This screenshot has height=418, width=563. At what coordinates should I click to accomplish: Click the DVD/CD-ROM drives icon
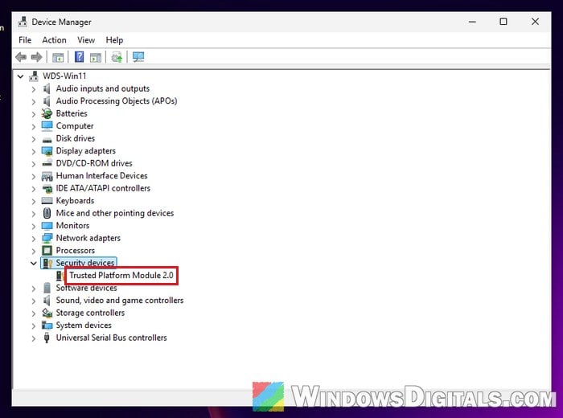click(x=47, y=163)
